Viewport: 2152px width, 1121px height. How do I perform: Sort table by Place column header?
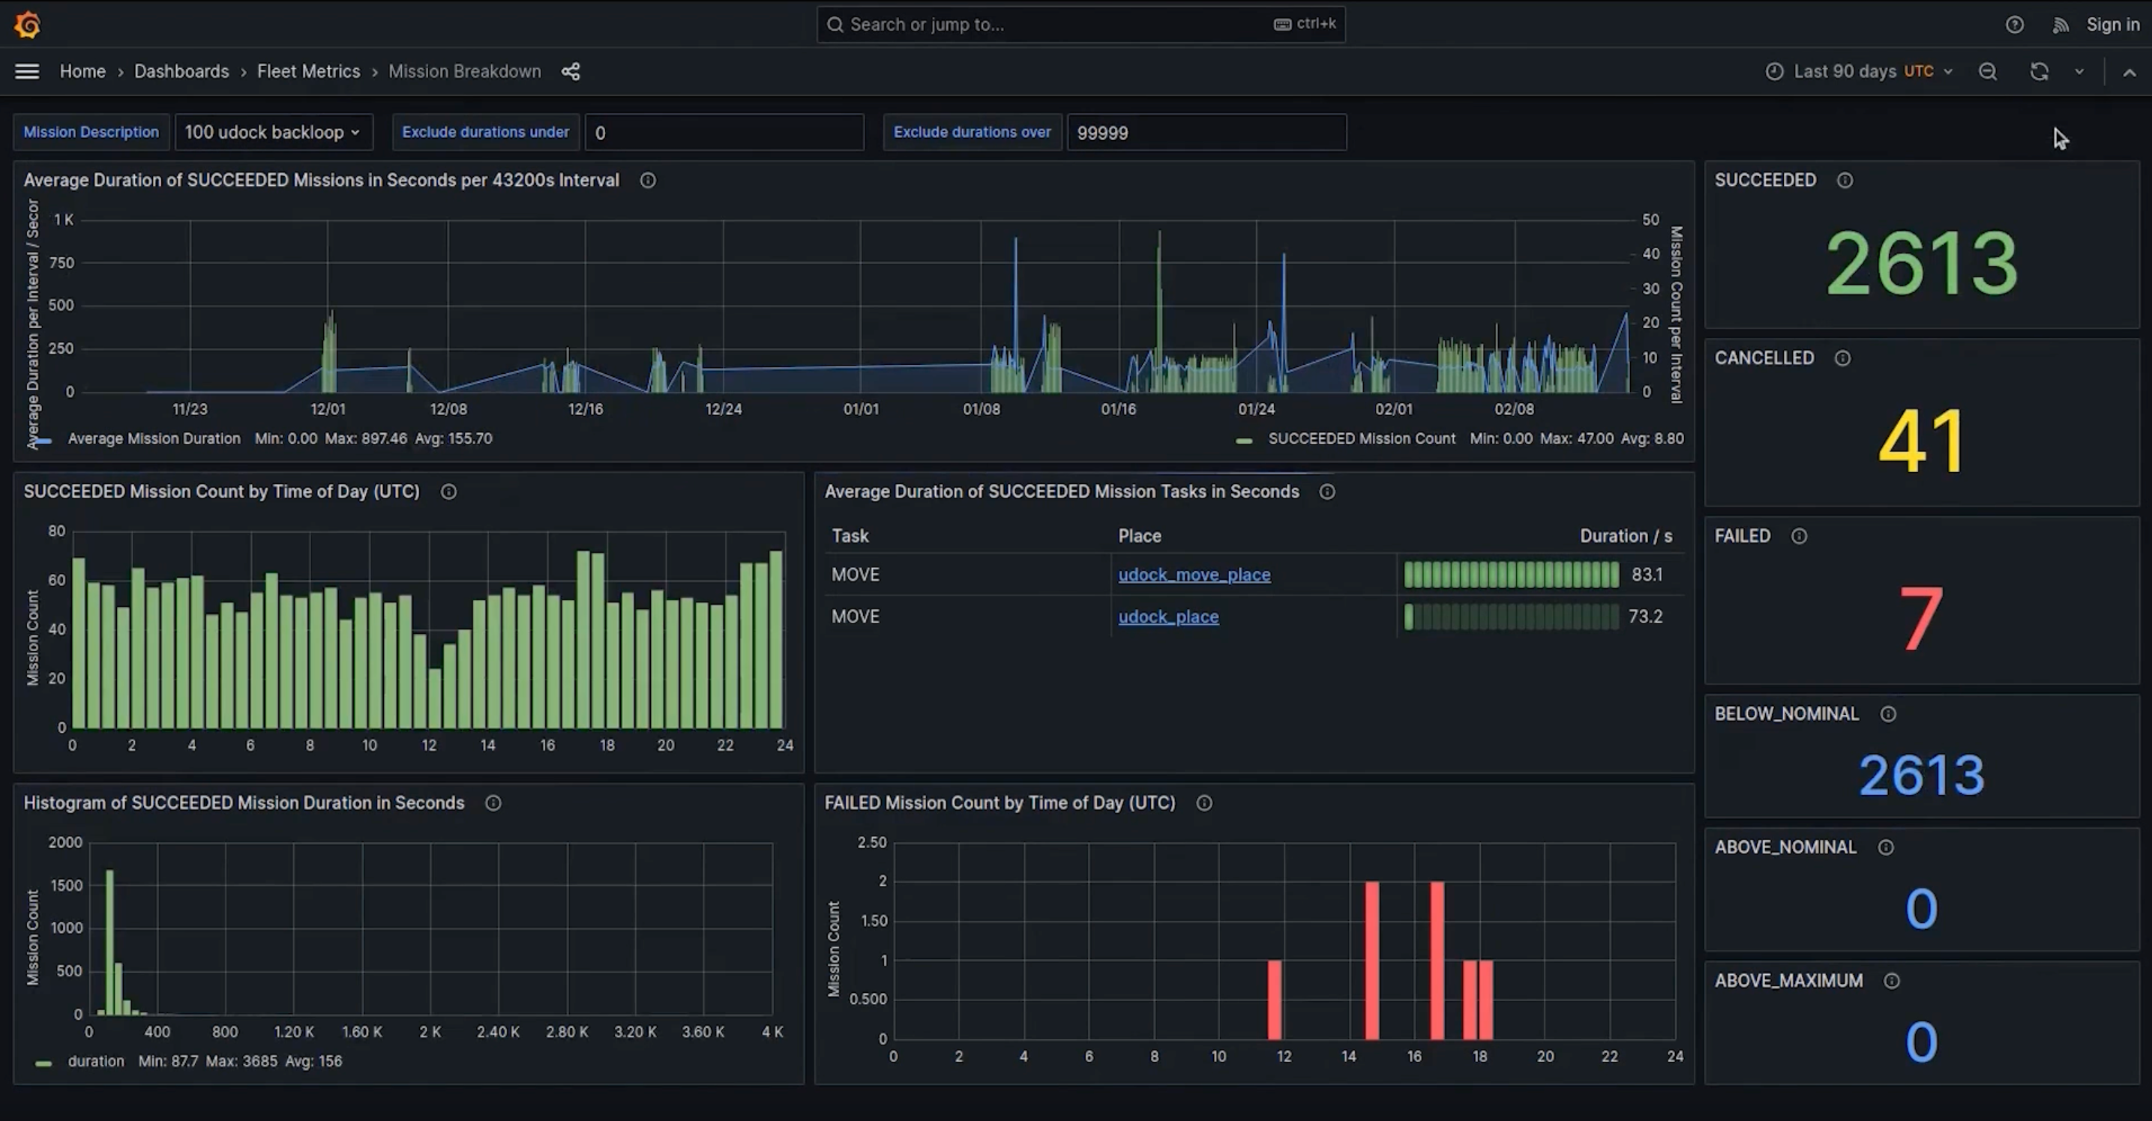click(x=1140, y=536)
